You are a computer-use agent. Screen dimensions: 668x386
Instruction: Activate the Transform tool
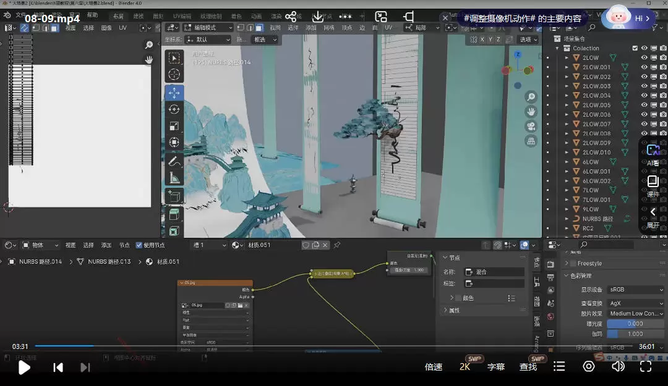point(174,142)
